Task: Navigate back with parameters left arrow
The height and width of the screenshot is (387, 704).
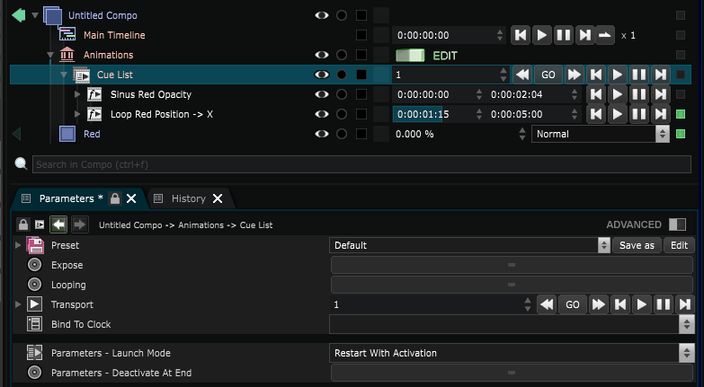Action: 58,224
